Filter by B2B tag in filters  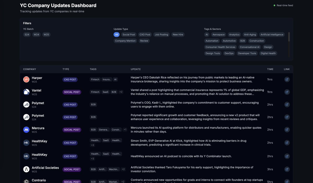243,41
